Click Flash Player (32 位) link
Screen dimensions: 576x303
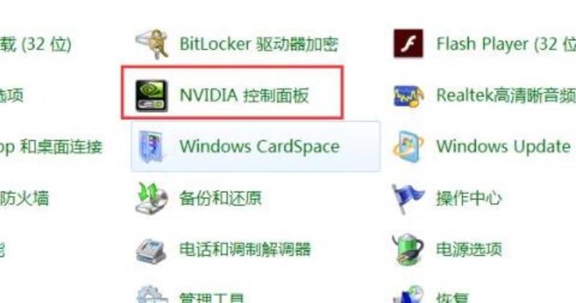(506, 44)
